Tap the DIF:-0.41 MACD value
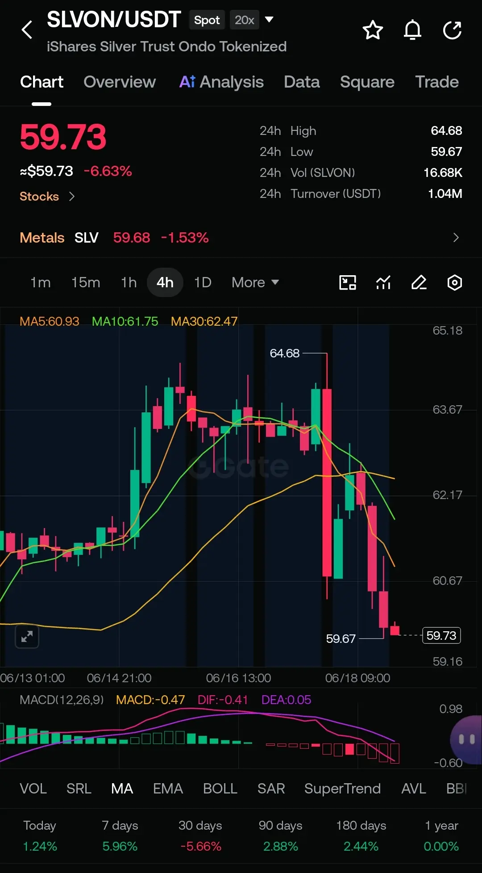Screen dimensions: 482x873 tap(223, 700)
